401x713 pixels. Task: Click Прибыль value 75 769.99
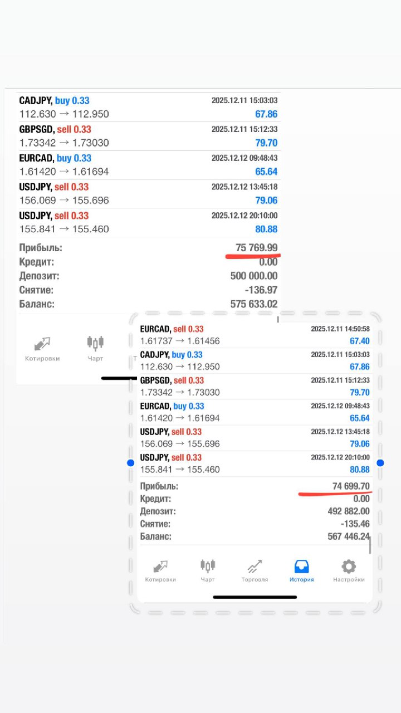coord(256,248)
